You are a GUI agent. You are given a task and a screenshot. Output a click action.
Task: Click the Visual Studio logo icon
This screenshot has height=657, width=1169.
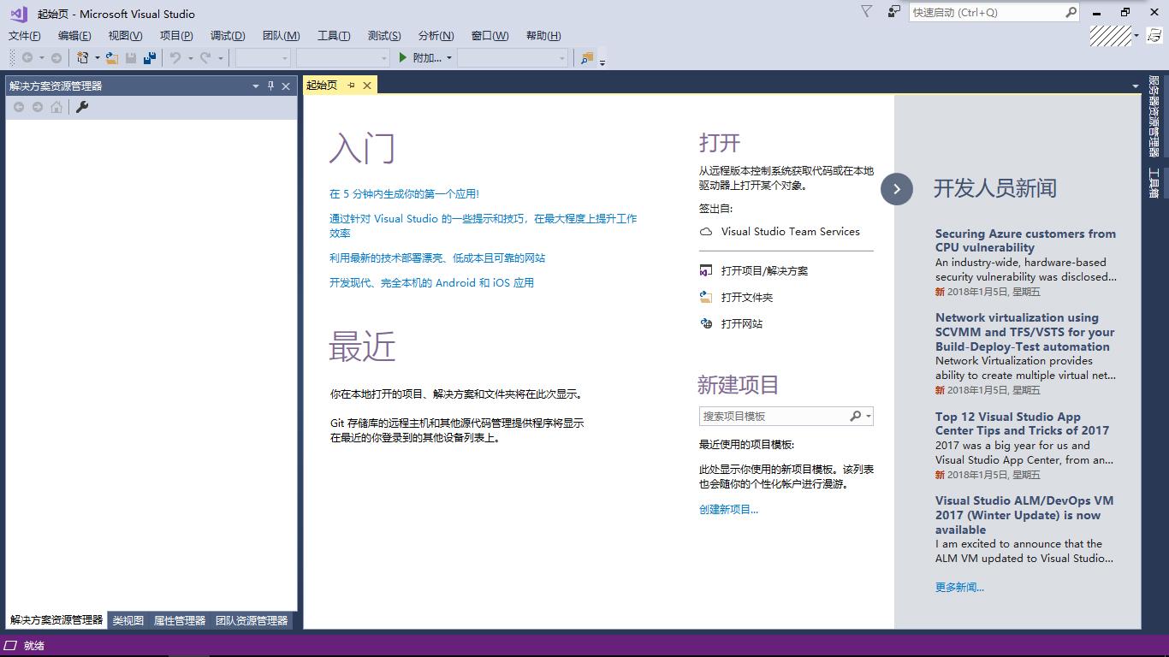pos(19,14)
